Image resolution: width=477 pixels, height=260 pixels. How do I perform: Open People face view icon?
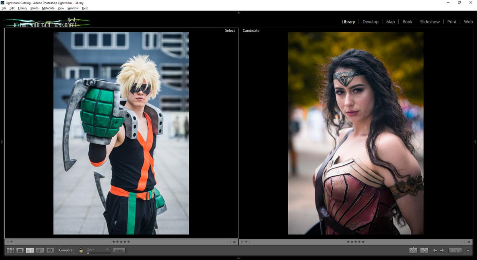click(50, 250)
